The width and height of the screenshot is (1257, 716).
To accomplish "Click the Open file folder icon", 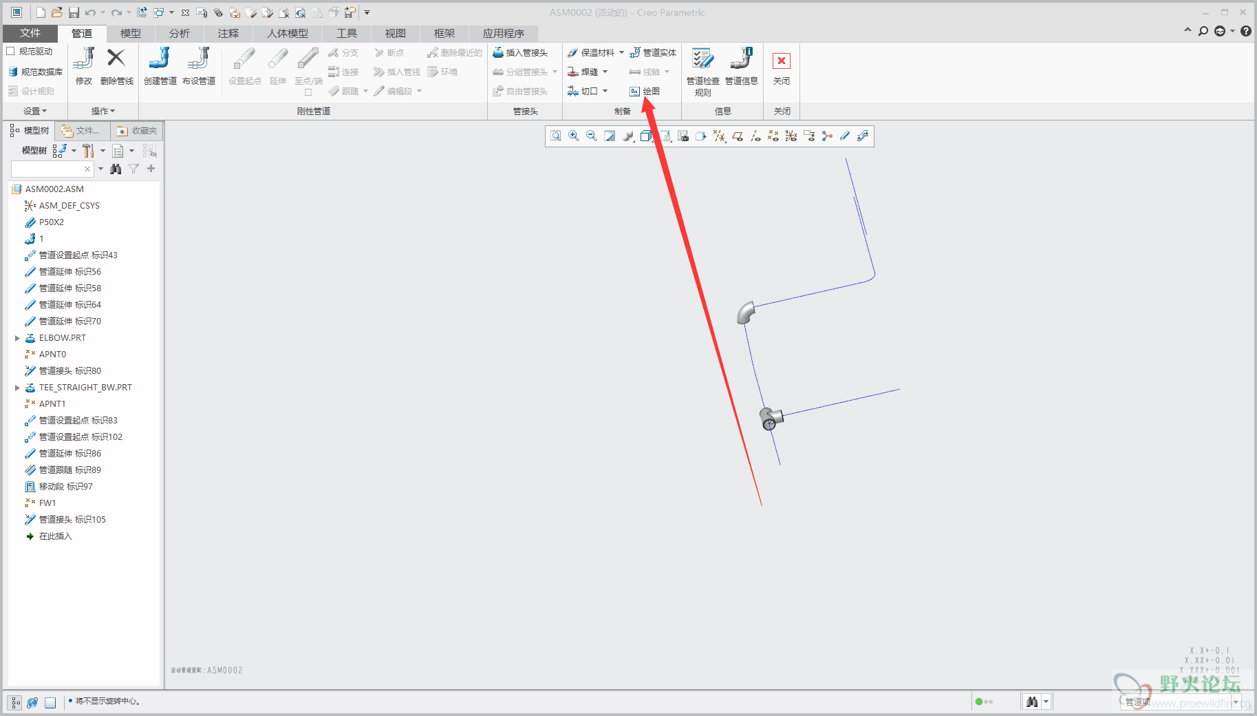I will [57, 12].
